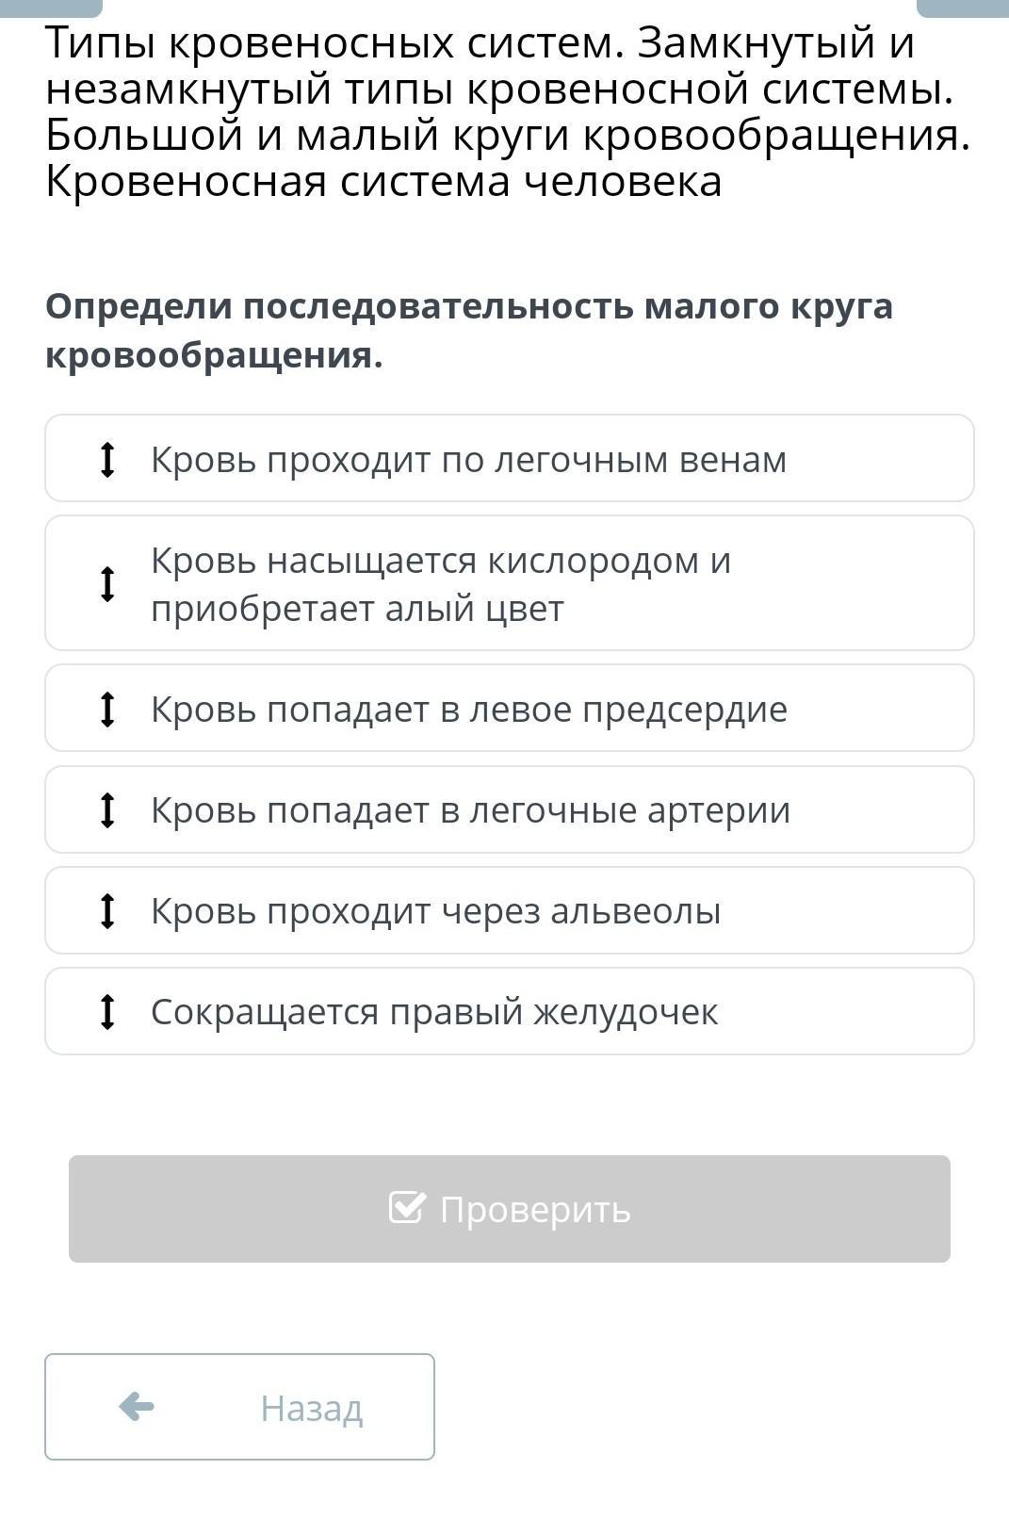
Task: Click drag handle icon beside 'Кровь проходит по легочным венам'
Action: tap(107, 459)
